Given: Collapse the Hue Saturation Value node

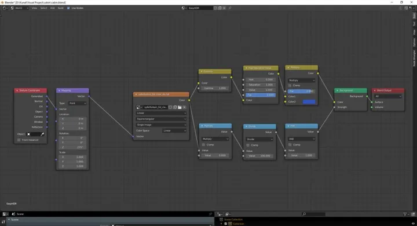Looking at the screenshot, I should 246,68.
